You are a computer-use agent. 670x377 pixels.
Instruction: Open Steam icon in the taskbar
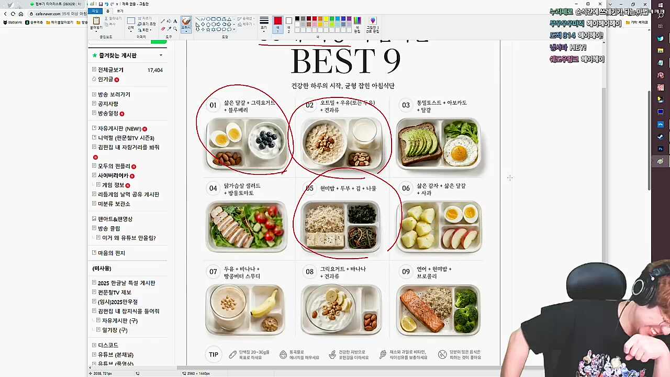661,137
